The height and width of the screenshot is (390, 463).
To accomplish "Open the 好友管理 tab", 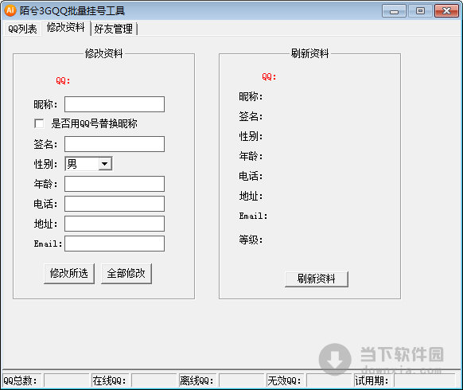I will (114, 29).
